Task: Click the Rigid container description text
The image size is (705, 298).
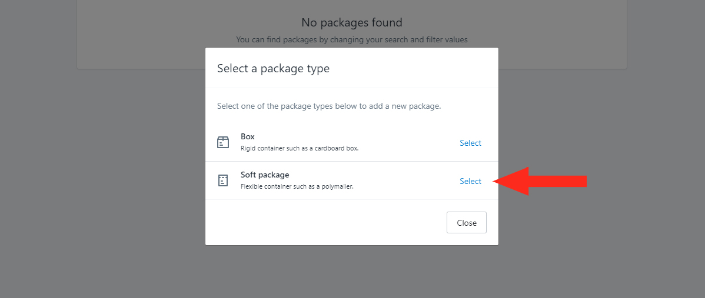Action: pos(300,148)
